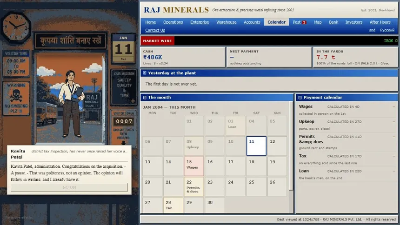This screenshot has width=400, height=225.
Task: Click the RAJ MINERALS logo title
Action: coord(176,10)
